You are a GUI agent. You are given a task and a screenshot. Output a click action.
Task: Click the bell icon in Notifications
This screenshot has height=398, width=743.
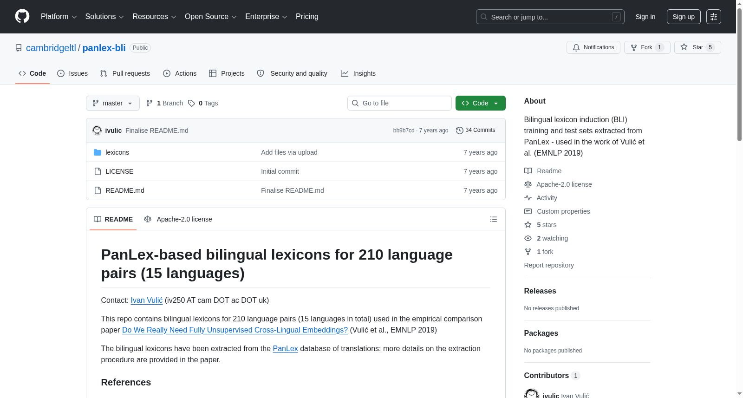tap(576, 47)
